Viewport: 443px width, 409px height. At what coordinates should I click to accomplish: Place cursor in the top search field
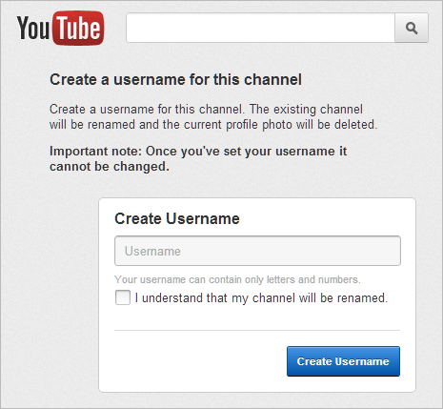pos(260,28)
